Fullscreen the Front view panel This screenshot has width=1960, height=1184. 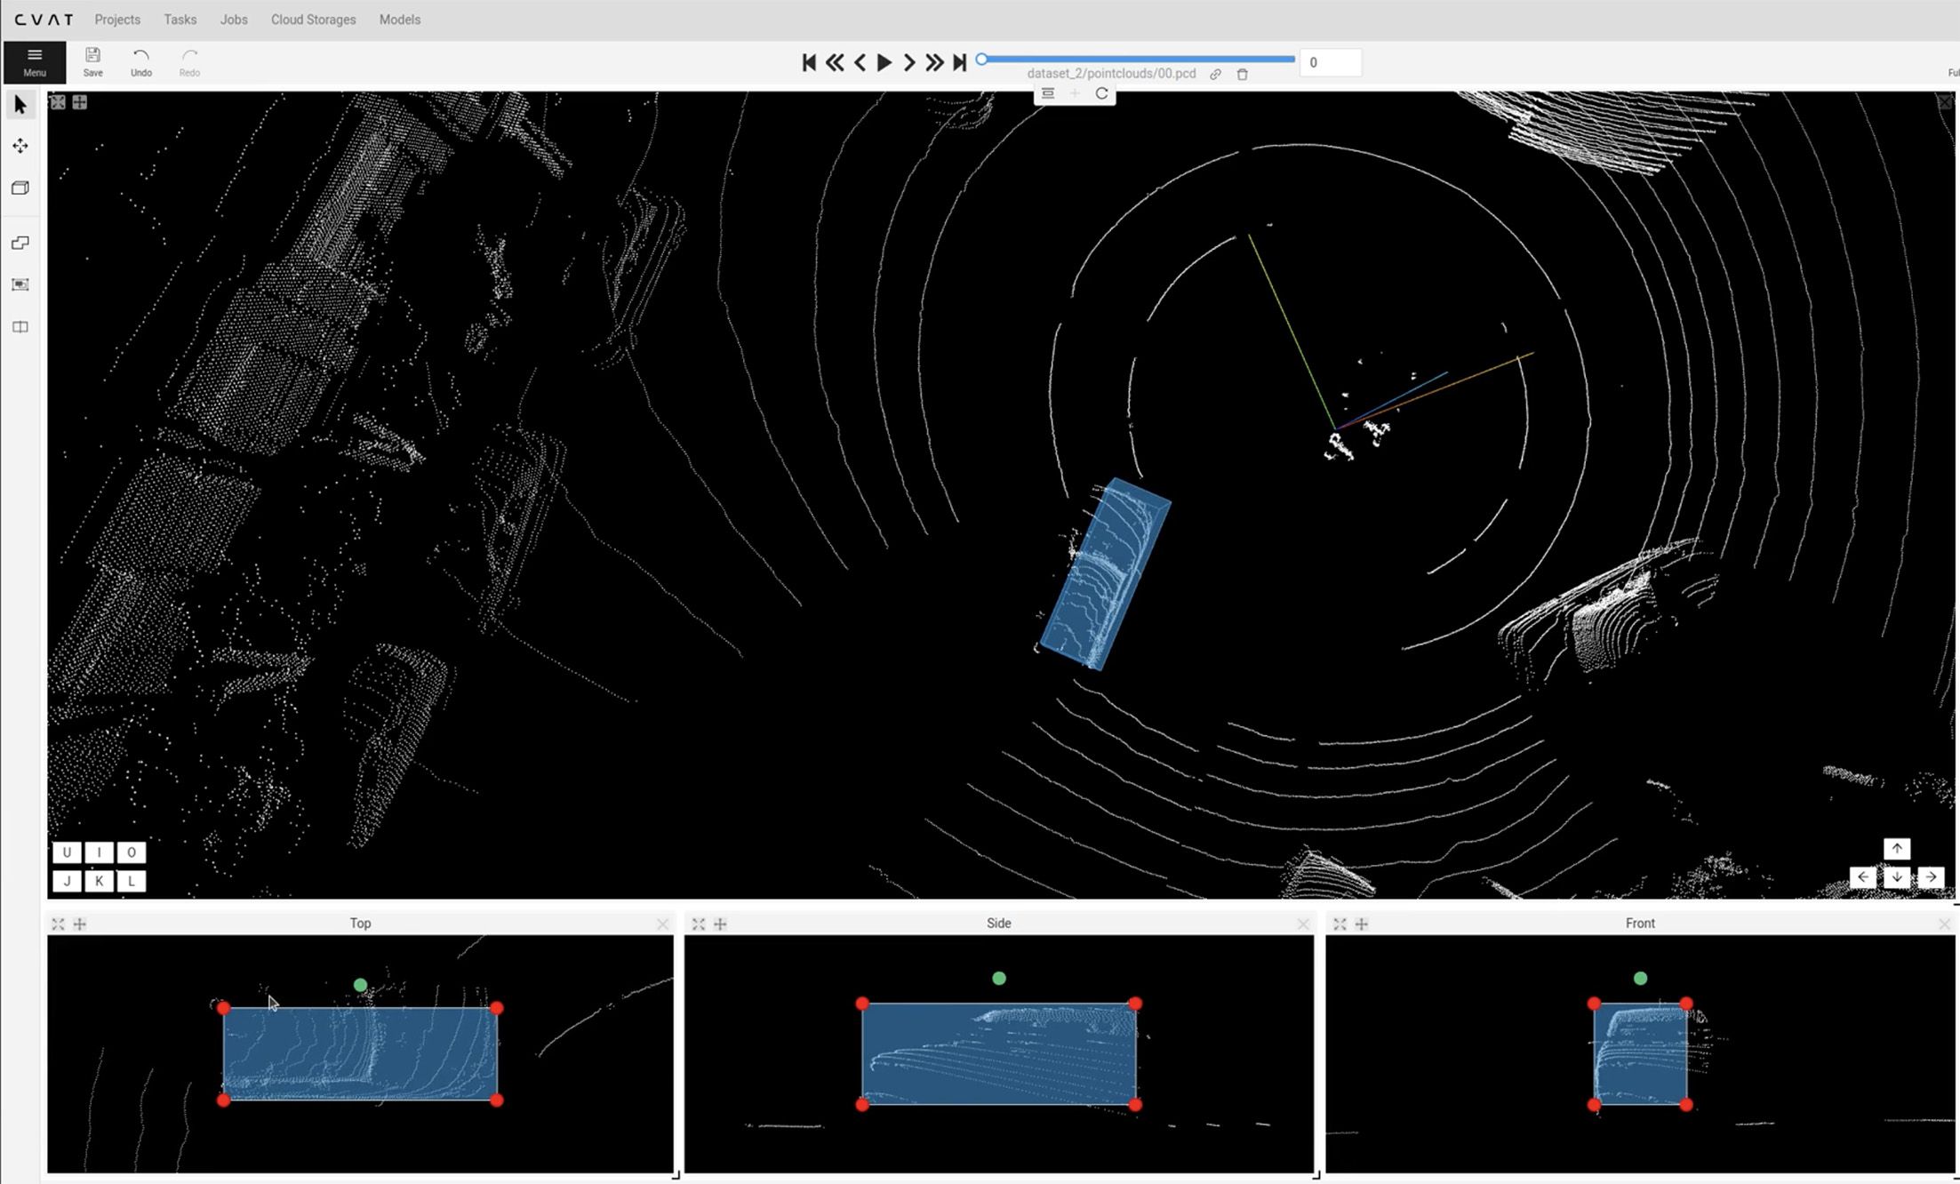1340,924
